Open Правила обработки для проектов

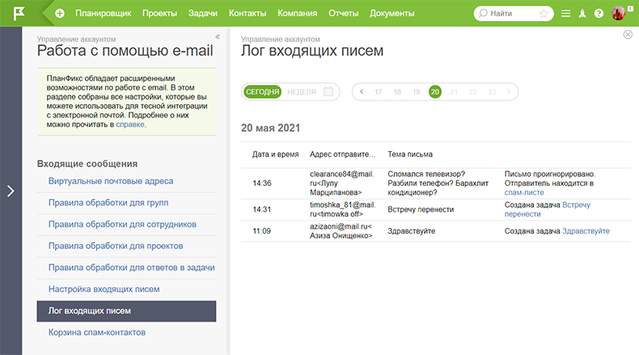(x=116, y=246)
